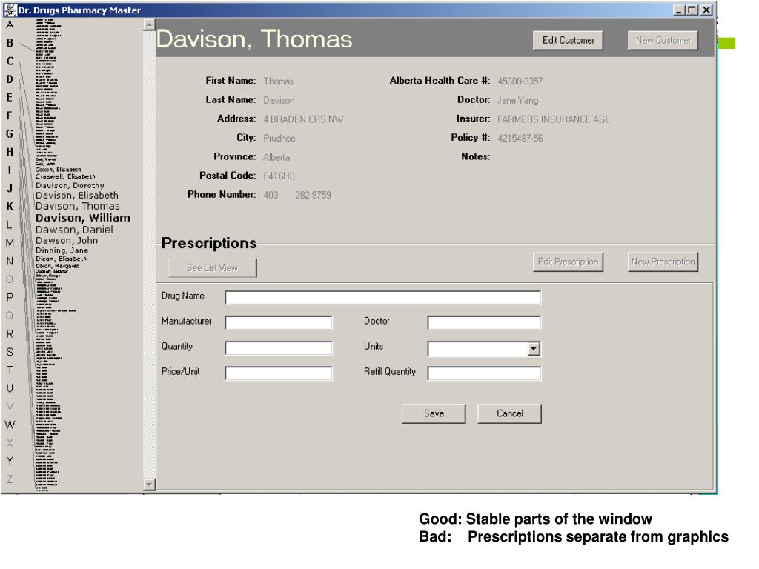
Task: Jump to letter A in the index
Action: [x=10, y=24]
